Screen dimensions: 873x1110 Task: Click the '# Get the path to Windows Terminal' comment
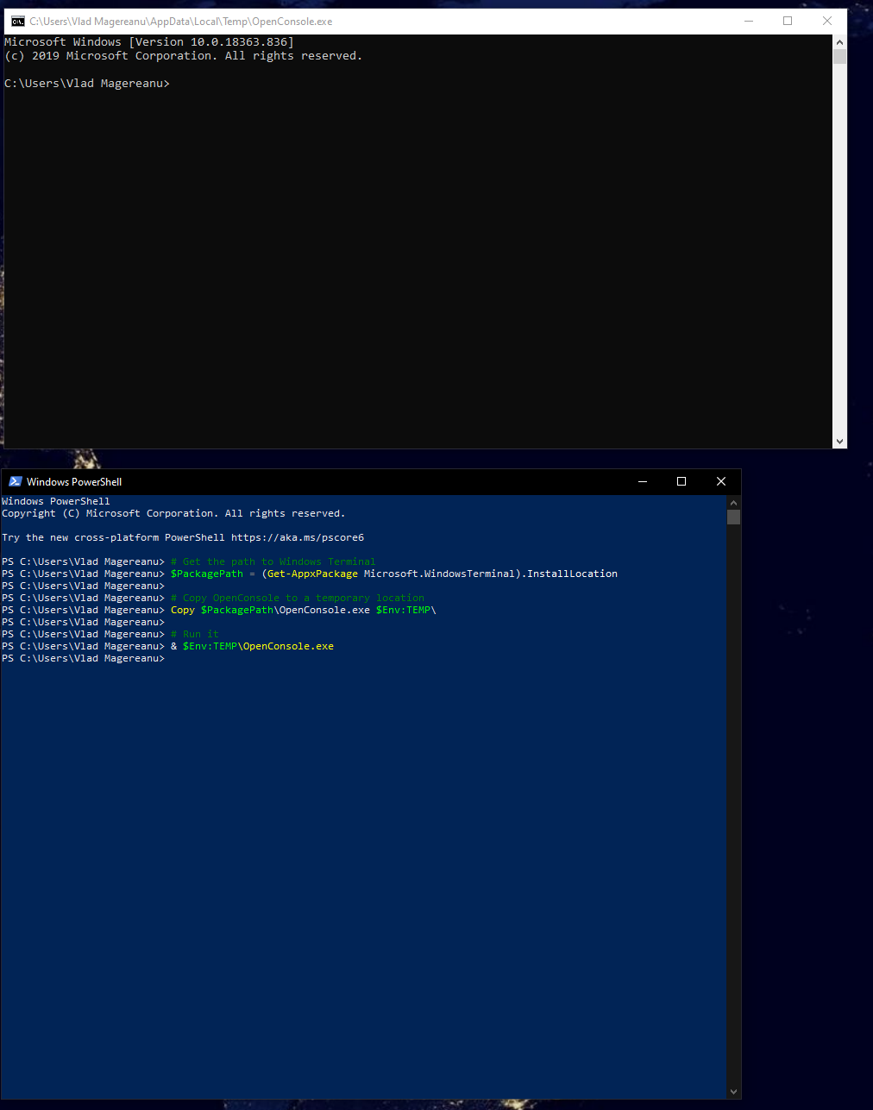pyautogui.click(x=273, y=561)
